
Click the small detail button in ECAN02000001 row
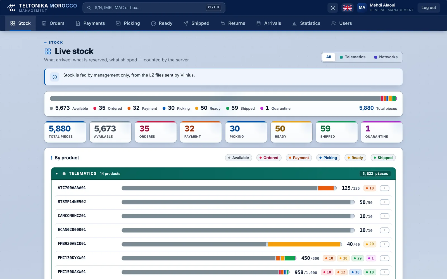(384, 230)
